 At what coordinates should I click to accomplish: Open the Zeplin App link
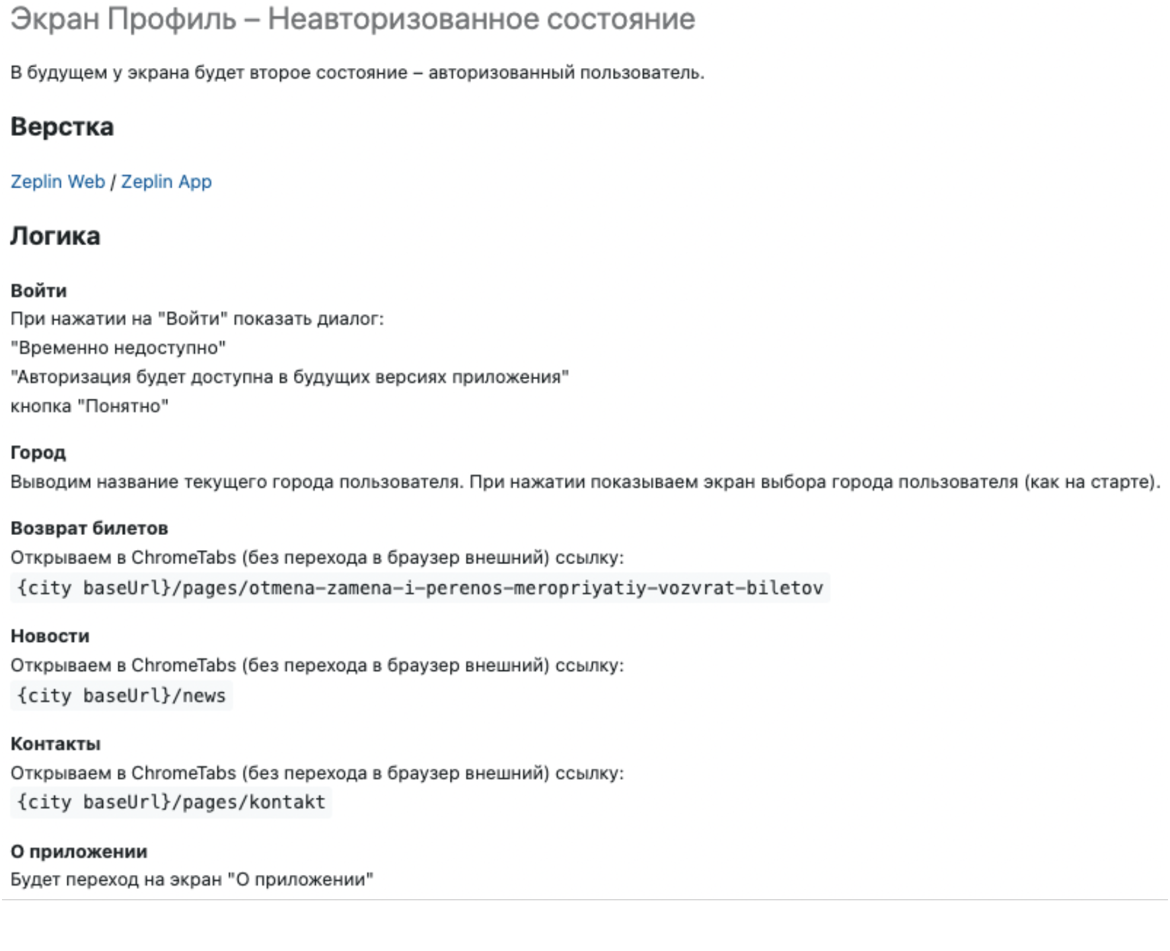coord(166,182)
